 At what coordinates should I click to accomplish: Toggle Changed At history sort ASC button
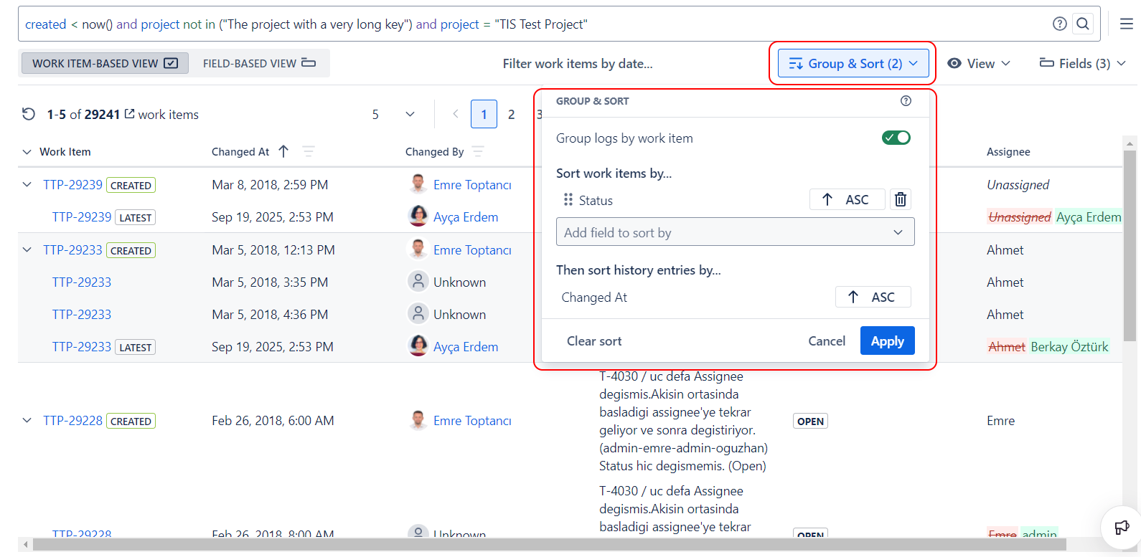pyautogui.click(x=873, y=297)
